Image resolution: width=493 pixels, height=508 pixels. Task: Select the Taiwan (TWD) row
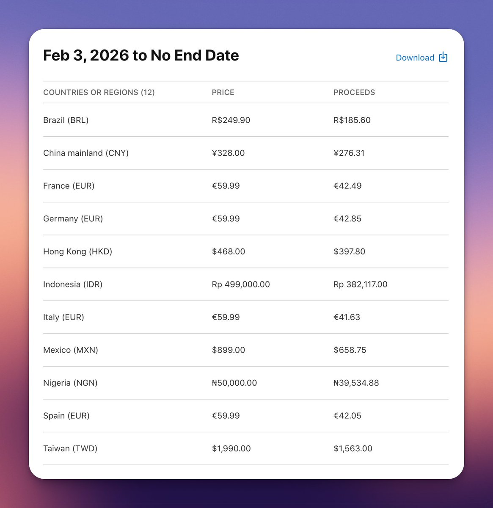[x=70, y=448]
